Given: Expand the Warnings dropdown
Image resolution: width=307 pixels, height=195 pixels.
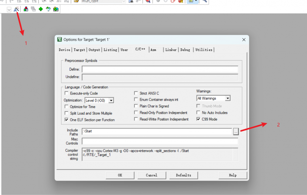Looking at the screenshot, I should point(228,98).
